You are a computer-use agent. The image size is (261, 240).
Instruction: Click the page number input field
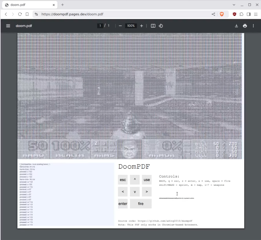tap(100, 26)
